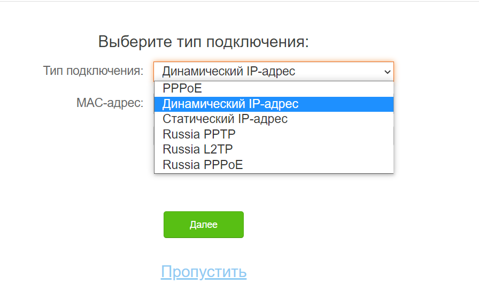Click the MAC-адрес label
Image resolution: width=479 pixels, height=299 pixels.
[110, 102]
